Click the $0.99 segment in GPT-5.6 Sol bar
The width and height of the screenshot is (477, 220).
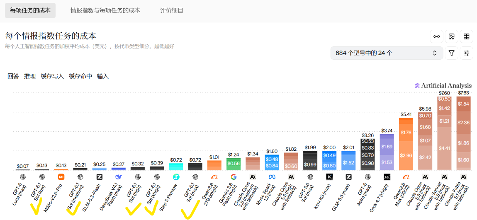tap(310, 164)
